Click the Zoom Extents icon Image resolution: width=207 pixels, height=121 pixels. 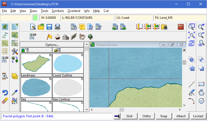(x=191, y=35)
